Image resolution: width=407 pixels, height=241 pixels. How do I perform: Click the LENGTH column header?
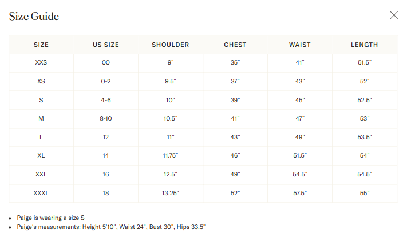(365, 45)
